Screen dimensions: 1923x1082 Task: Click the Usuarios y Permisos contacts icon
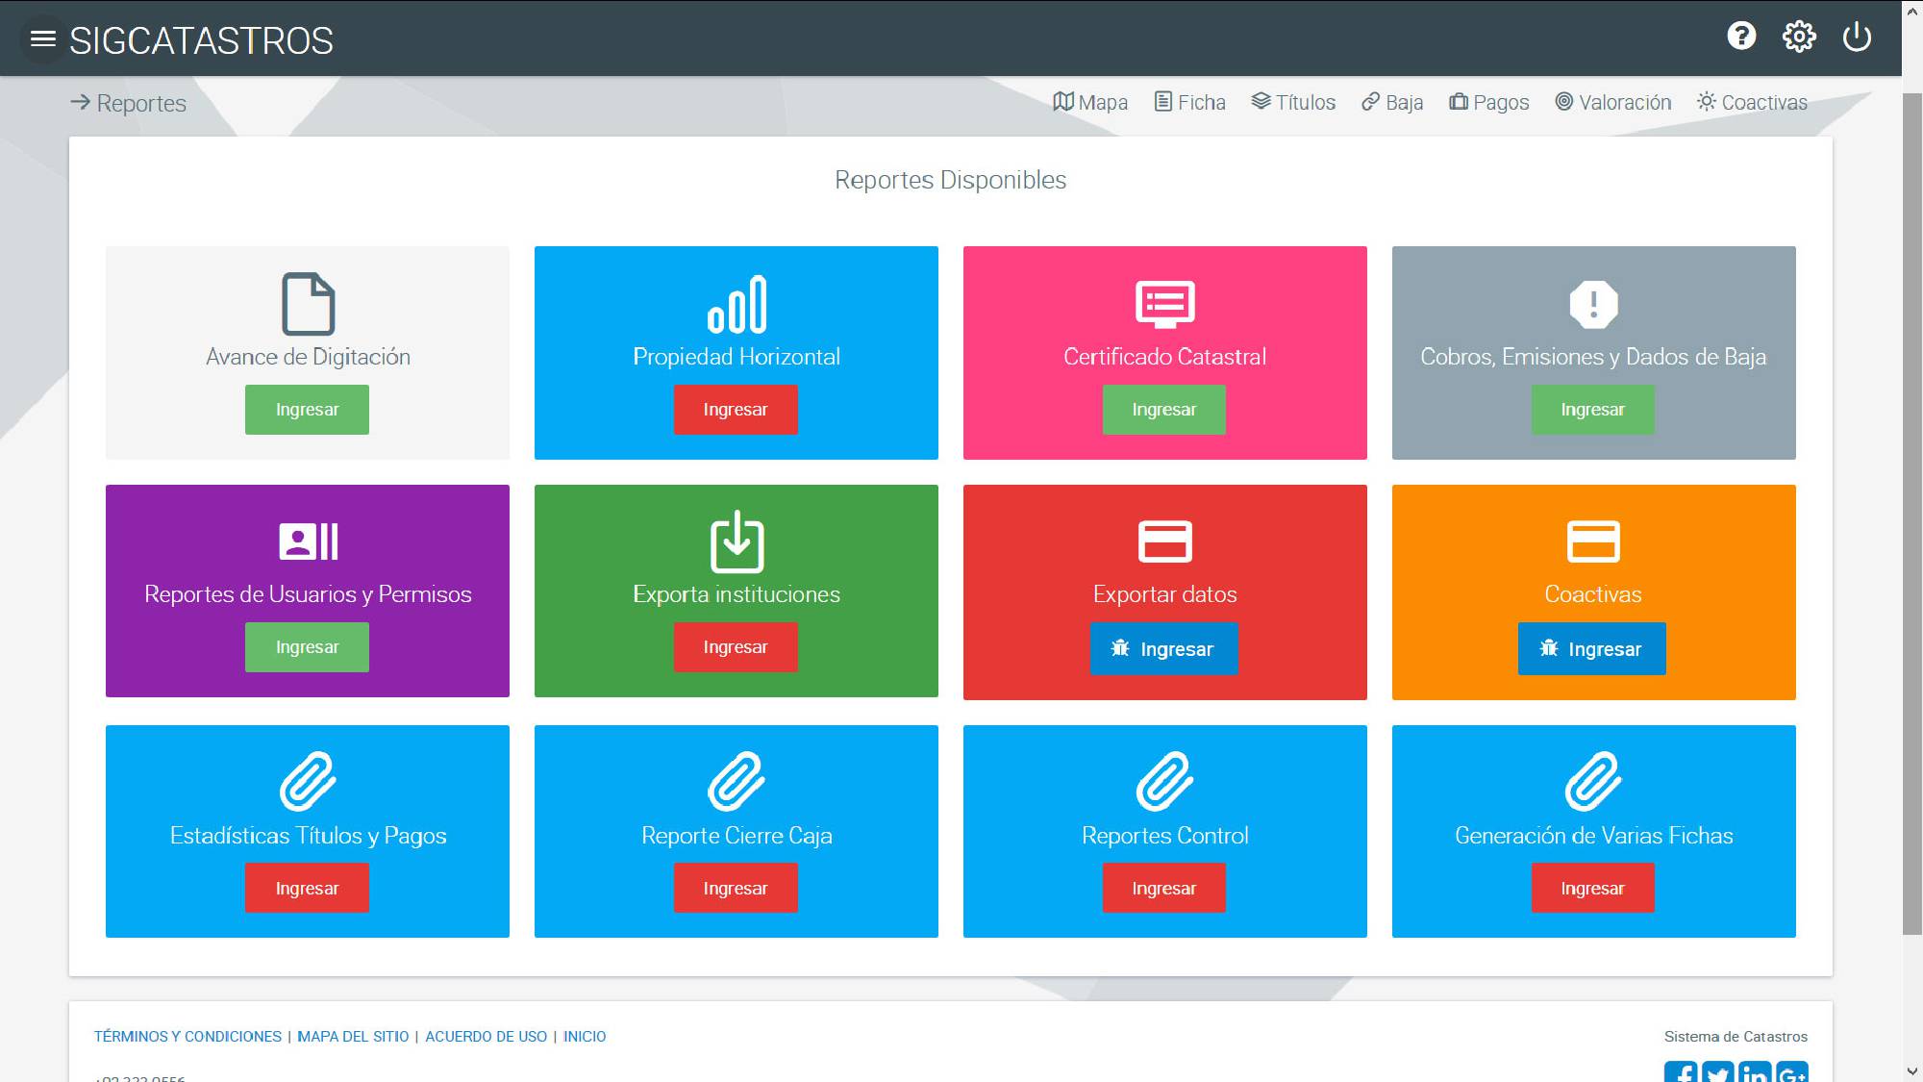pyautogui.click(x=308, y=541)
